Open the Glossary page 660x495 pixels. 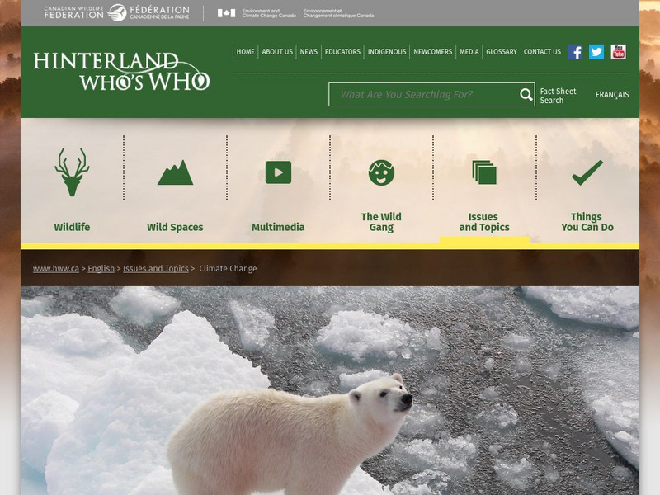pyautogui.click(x=502, y=52)
